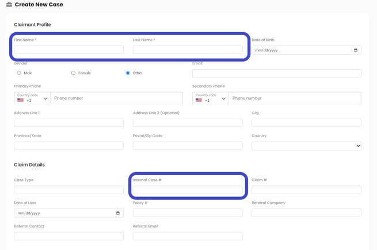Focus the Internal Case # input field

(x=188, y=190)
